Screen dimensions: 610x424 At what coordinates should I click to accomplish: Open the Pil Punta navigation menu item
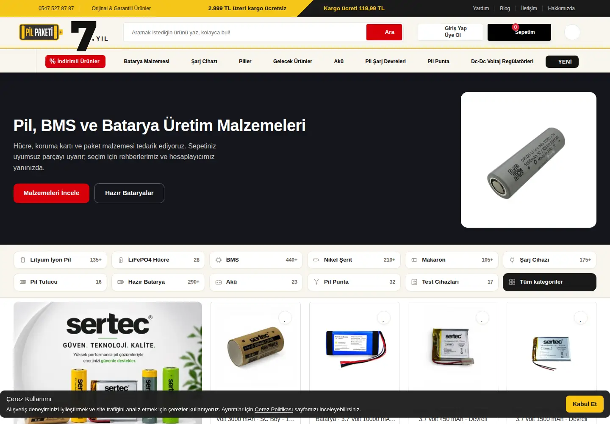(438, 61)
